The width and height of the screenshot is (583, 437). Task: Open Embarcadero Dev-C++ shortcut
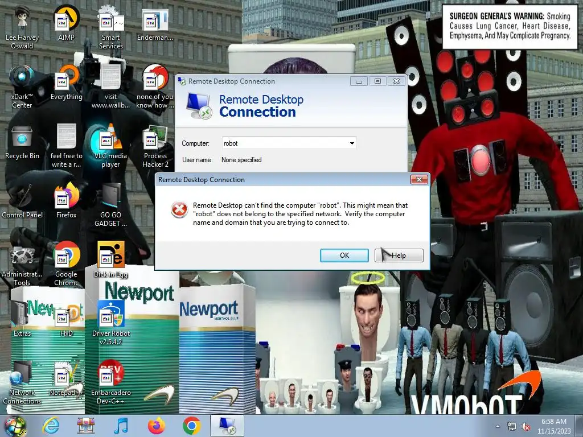[x=111, y=382]
